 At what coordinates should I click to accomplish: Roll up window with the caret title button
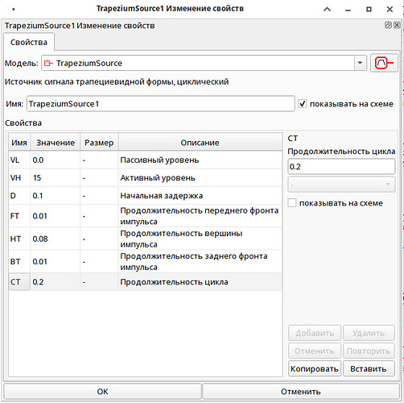tap(327, 10)
